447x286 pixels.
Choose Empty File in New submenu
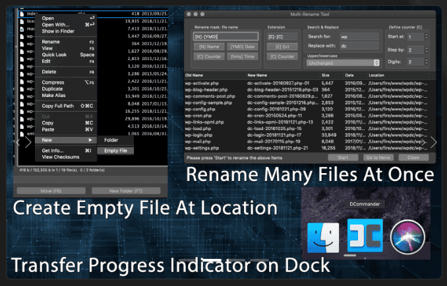tap(115, 151)
